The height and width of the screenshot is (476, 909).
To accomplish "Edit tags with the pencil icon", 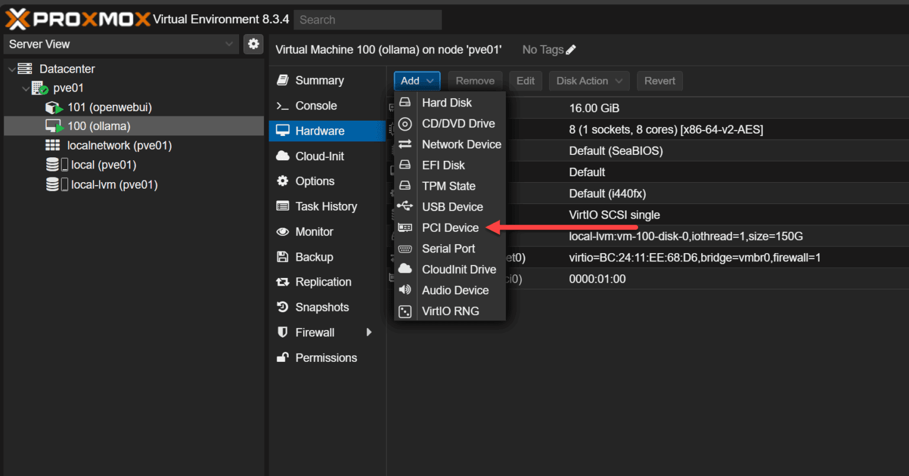I will point(570,49).
